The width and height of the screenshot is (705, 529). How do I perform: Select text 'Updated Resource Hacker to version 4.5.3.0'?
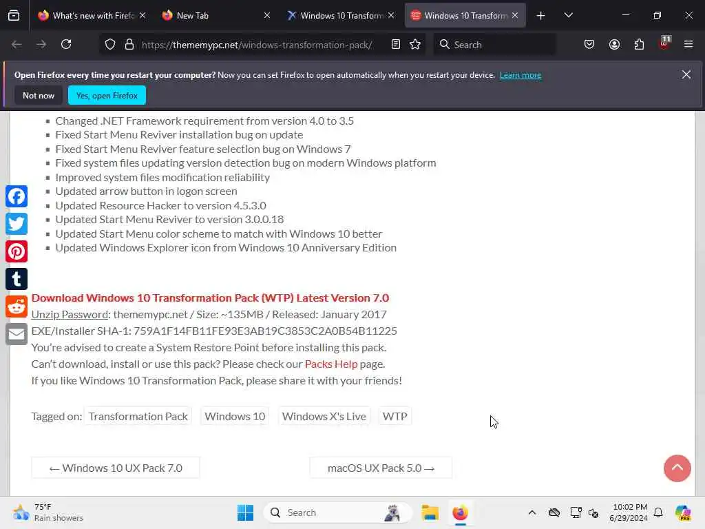[160, 205]
